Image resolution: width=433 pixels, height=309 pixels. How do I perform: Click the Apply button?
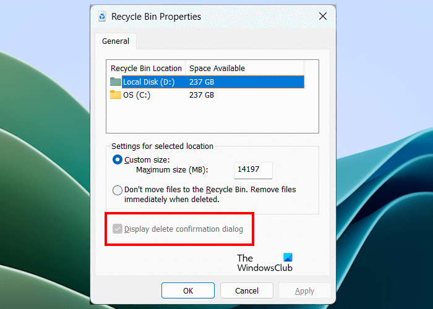pyautogui.click(x=304, y=290)
